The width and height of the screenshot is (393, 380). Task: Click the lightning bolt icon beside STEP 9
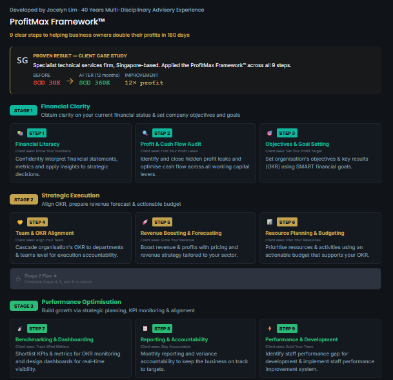(270, 328)
